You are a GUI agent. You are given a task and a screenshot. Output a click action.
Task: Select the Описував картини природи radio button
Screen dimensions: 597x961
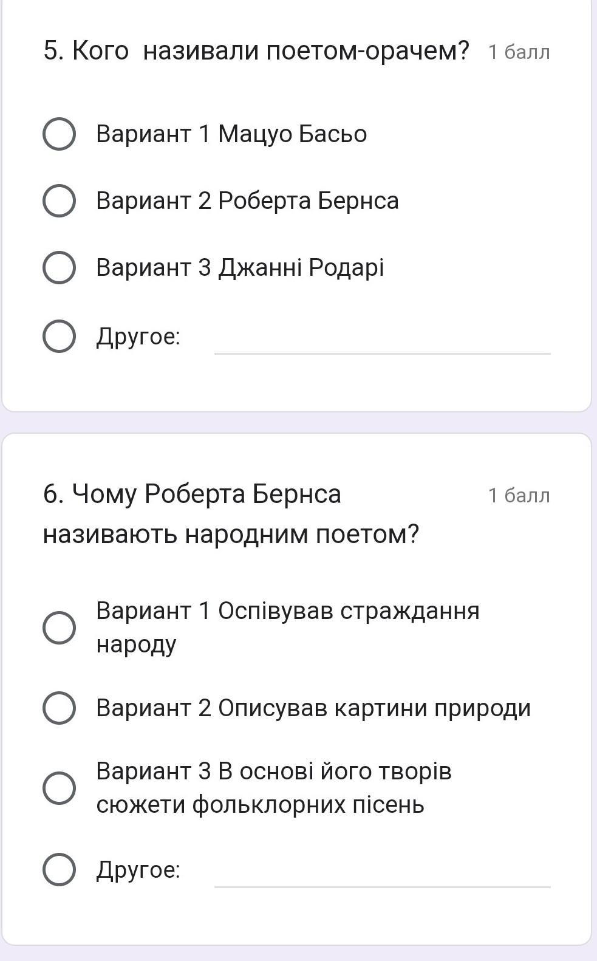click(x=59, y=708)
